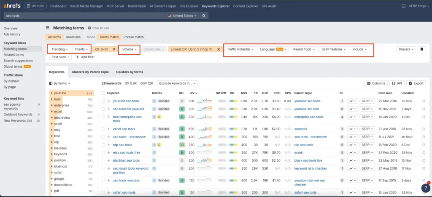Open the United States country dropdown
This screenshot has height=197, width=432.
pos(182,16)
